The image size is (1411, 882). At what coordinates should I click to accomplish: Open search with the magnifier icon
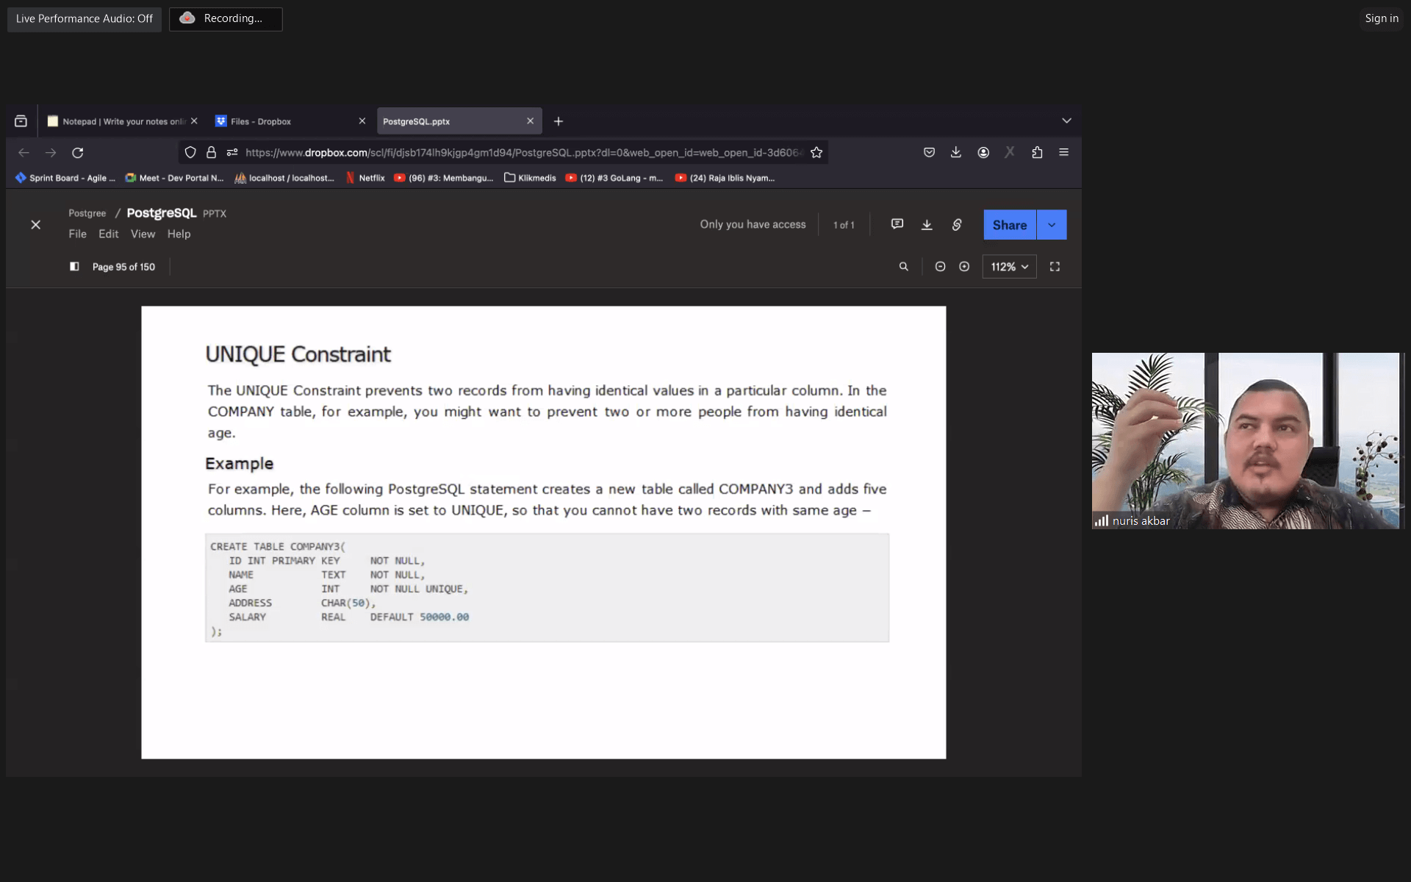pos(903,267)
